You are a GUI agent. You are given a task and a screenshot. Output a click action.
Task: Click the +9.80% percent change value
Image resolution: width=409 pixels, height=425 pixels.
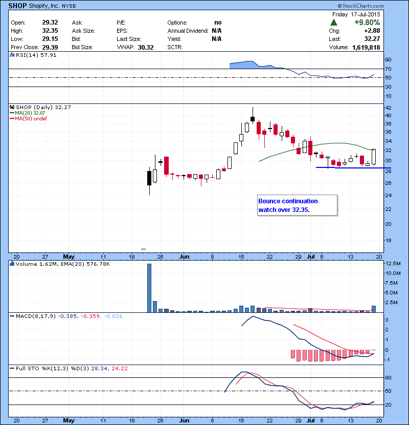coord(367,22)
